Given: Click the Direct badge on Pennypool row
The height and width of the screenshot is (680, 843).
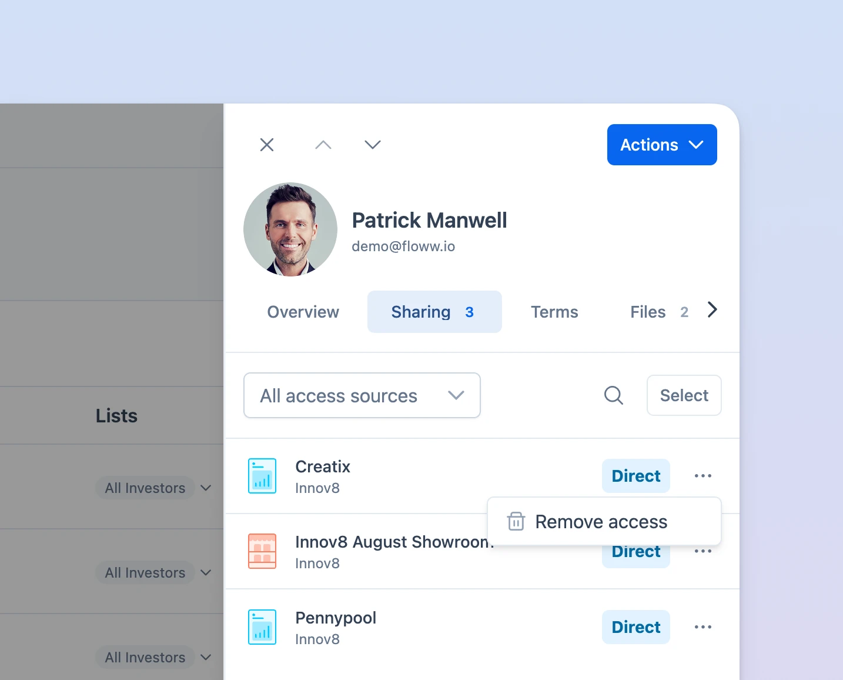Looking at the screenshot, I should click(636, 627).
